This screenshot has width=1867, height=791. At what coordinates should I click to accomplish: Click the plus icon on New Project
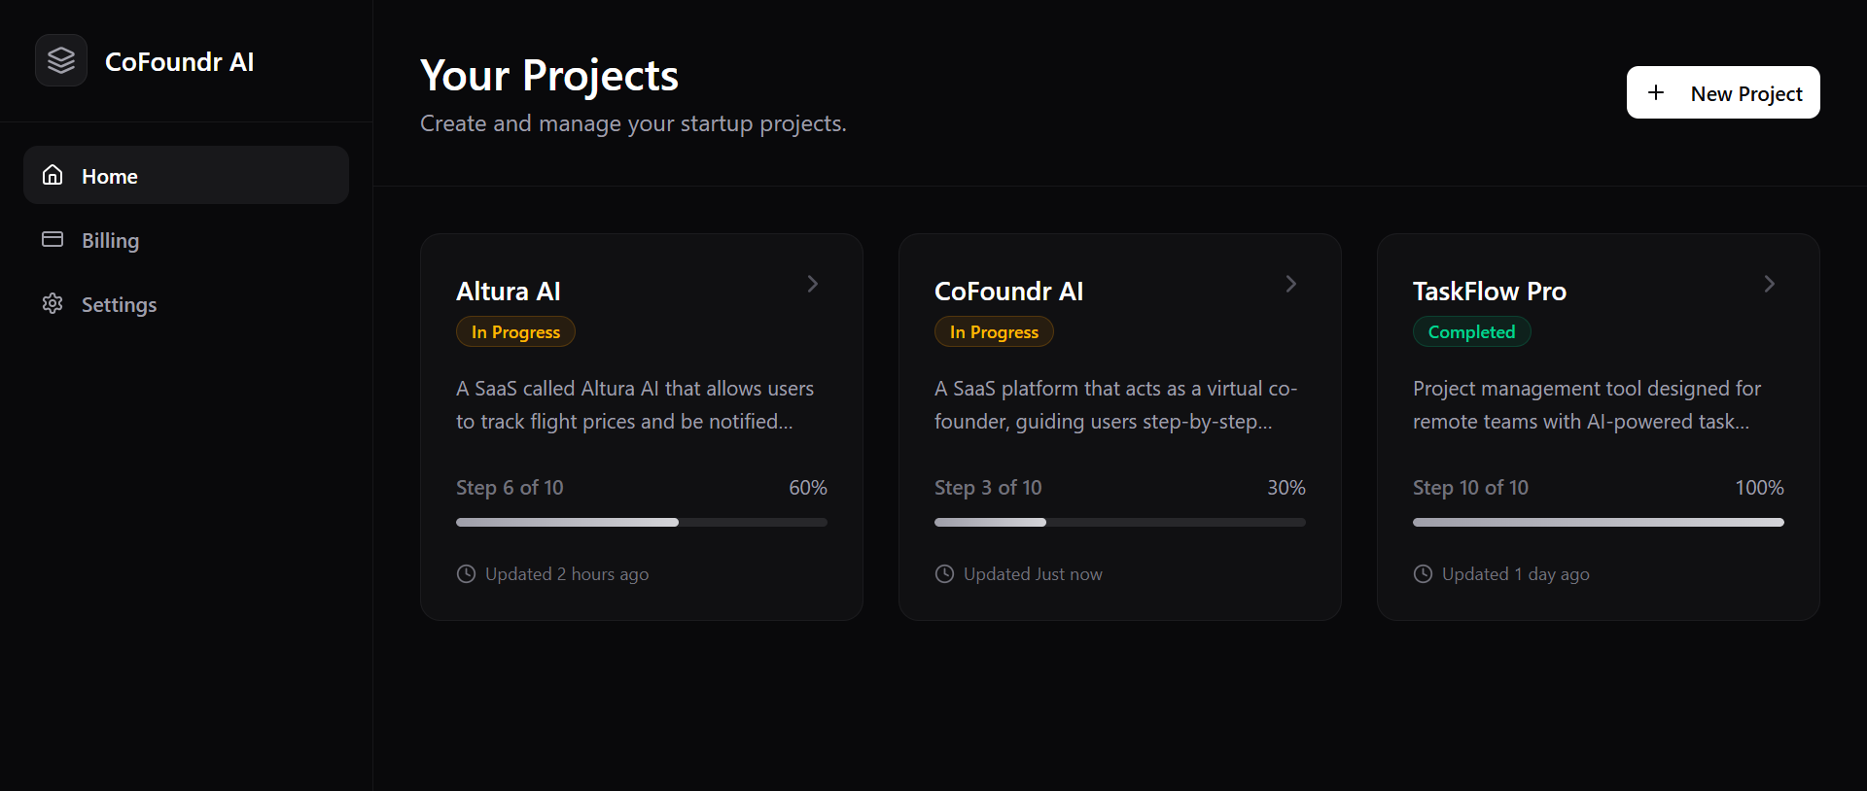(1656, 92)
